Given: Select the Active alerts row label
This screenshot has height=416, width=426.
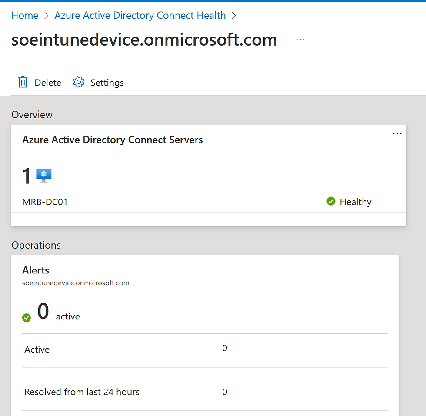Looking at the screenshot, I should (37, 349).
